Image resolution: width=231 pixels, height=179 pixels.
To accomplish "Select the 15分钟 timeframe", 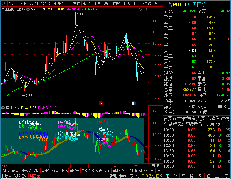I will tap(46, 3).
